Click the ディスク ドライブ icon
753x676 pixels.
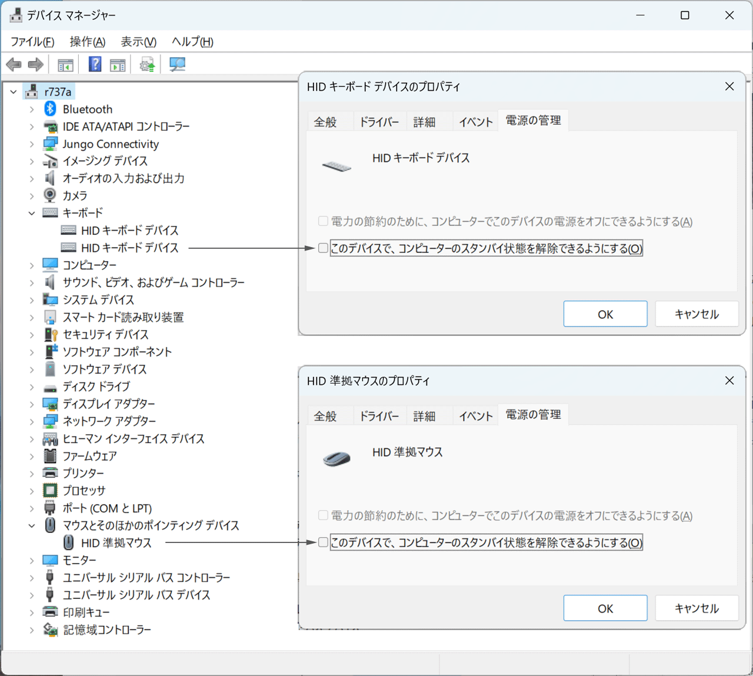click(x=51, y=388)
